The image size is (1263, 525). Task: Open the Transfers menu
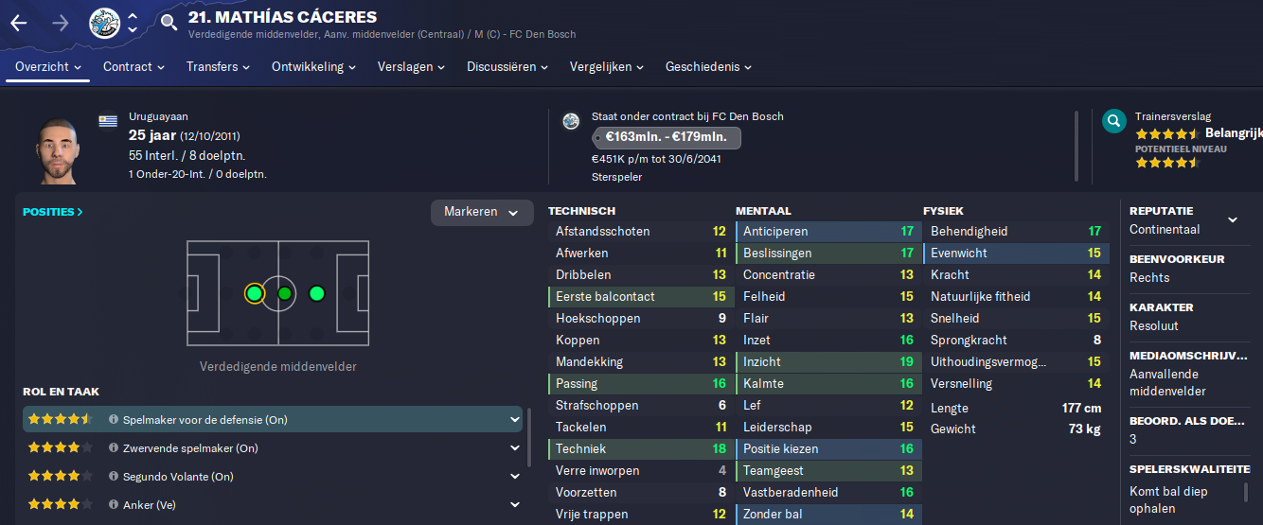[x=218, y=67]
